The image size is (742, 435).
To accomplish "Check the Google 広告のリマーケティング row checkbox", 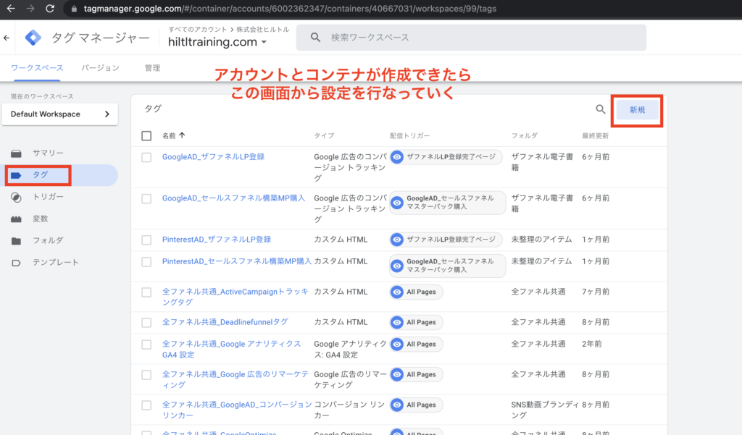I will point(146,375).
